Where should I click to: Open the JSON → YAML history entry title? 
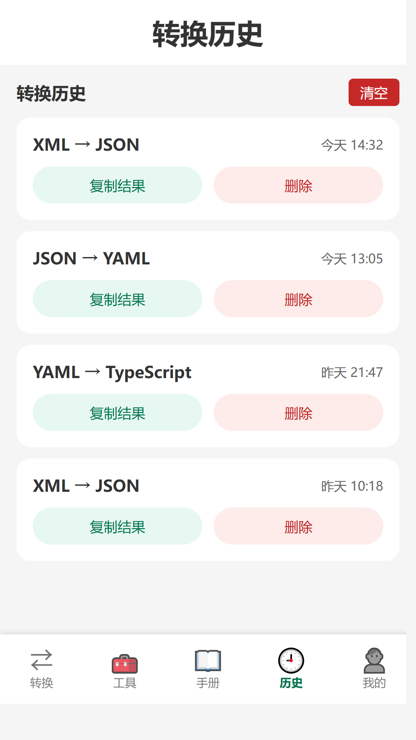pyautogui.click(x=91, y=259)
